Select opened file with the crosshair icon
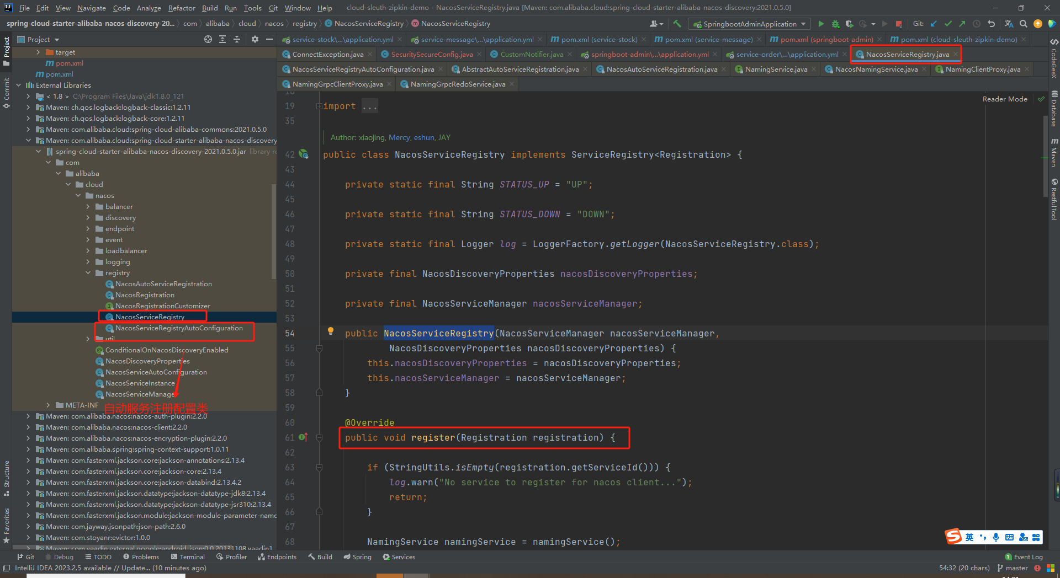The image size is (1060, 578). (x=208, y=39)
